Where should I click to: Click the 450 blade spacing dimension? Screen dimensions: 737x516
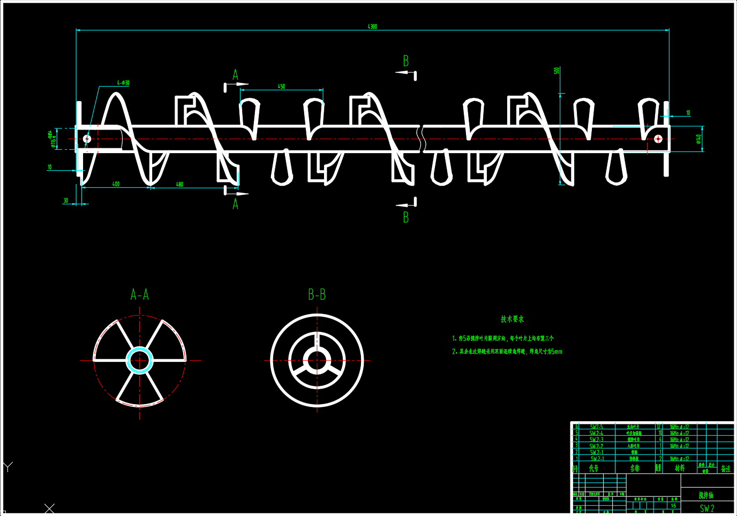[281, 86]
